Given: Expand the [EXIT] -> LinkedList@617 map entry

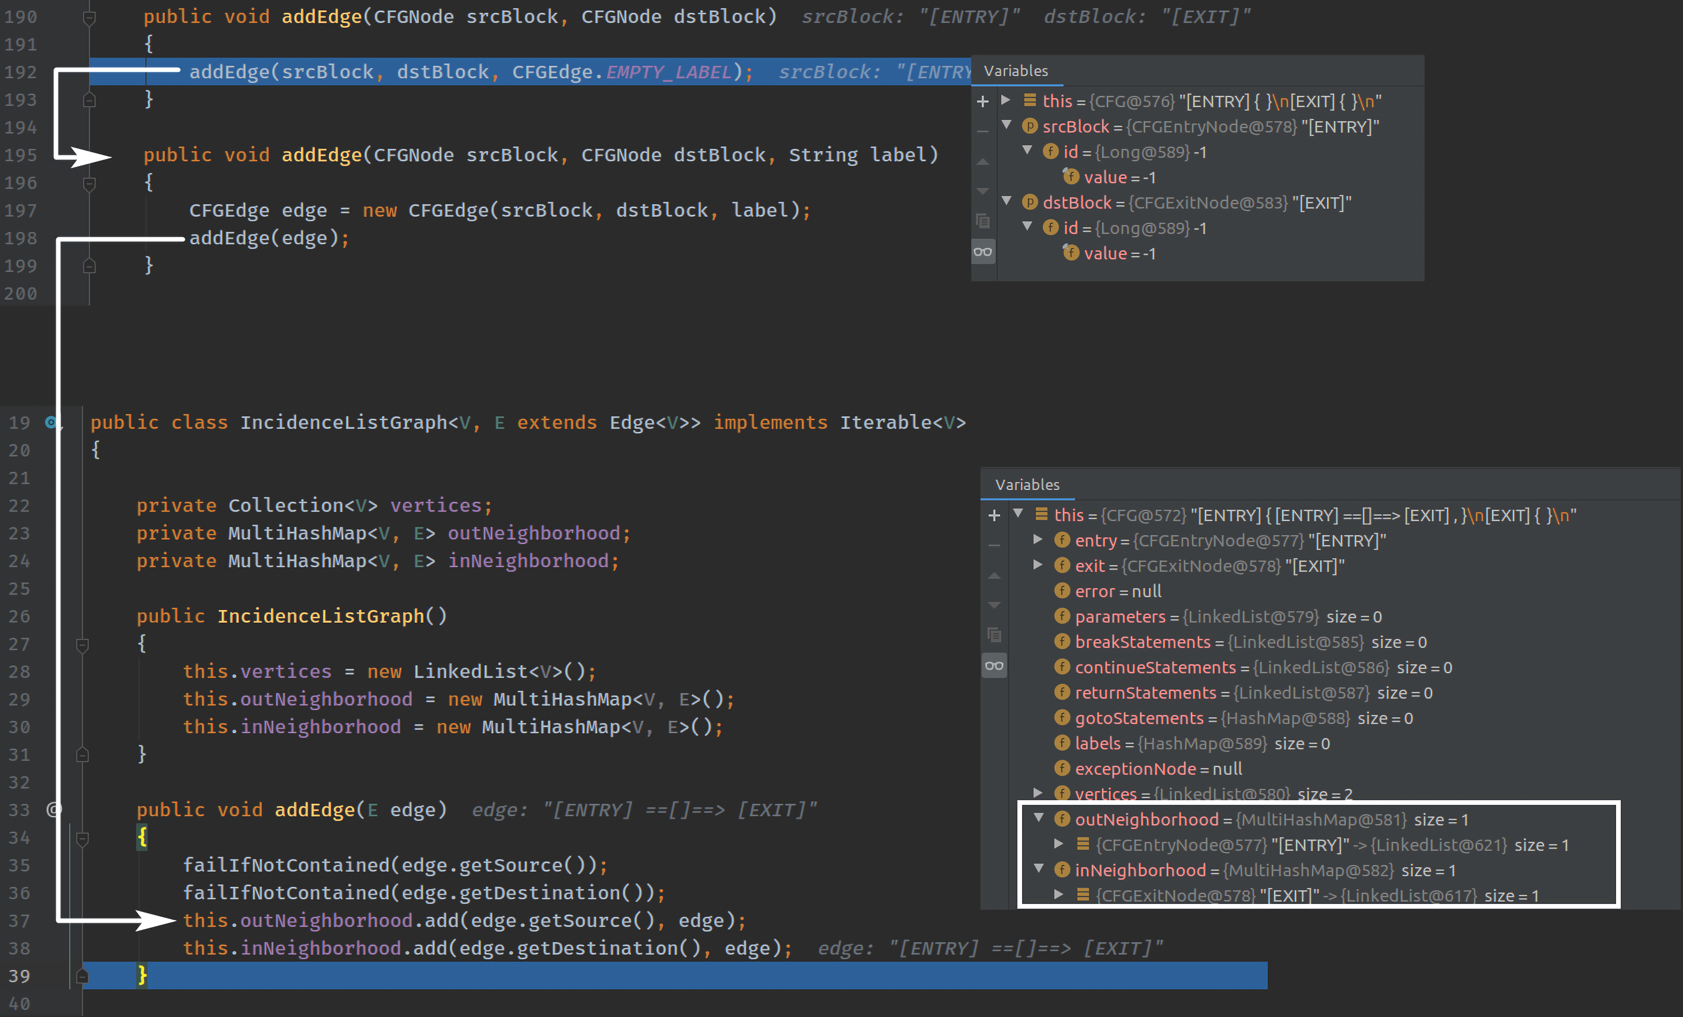Looking at the screenshot, I should click(1059, 895).
